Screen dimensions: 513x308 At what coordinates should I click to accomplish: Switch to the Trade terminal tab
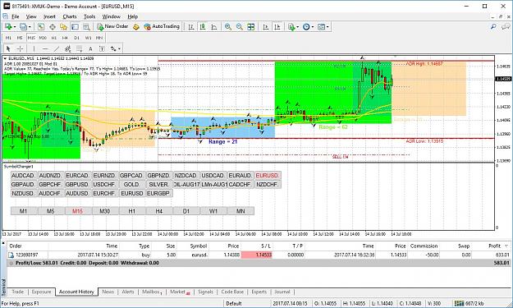18,292
